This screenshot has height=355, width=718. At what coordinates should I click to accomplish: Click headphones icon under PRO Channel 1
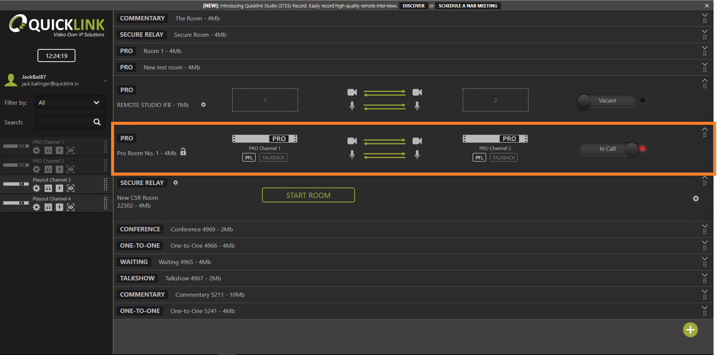tap(48, 150)
